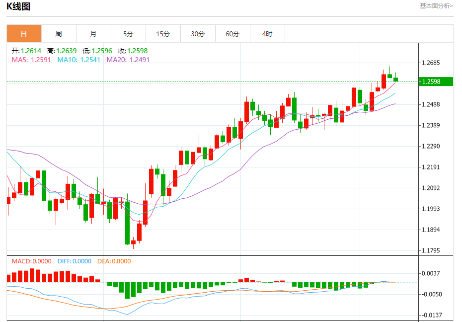
Task: Open the 60分 timeframe tab
Action: [x=233, y=34]
